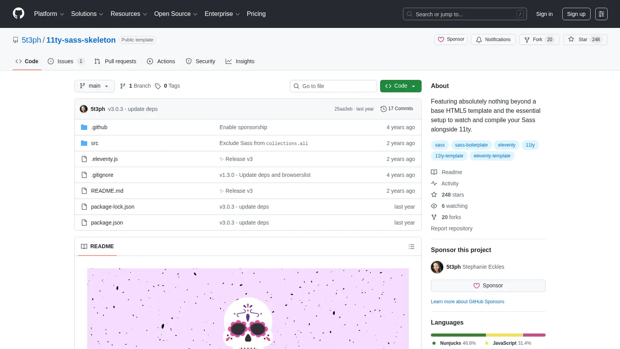This screenshot has width=620, height=349.
Task: Select the README tab
Action: (x=97, y=247)
